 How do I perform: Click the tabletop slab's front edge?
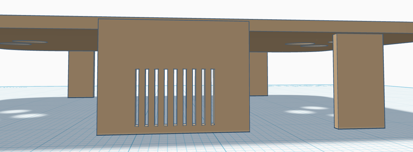click(x=49, y=22)
